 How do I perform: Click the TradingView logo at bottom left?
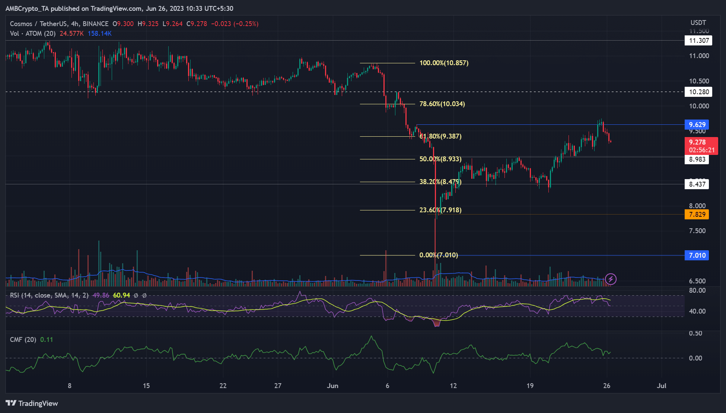coord(32,403)
